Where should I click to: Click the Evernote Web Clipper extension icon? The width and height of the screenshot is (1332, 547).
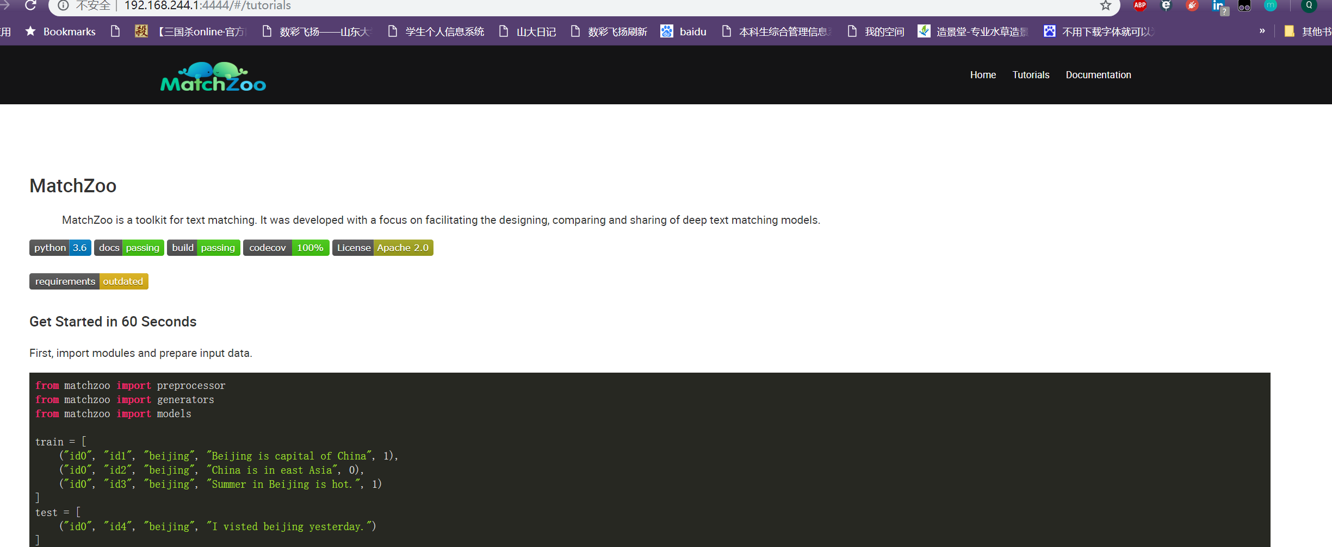(1166, 6)
